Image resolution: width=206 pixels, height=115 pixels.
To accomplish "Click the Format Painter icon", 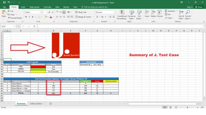I will 9,18.
